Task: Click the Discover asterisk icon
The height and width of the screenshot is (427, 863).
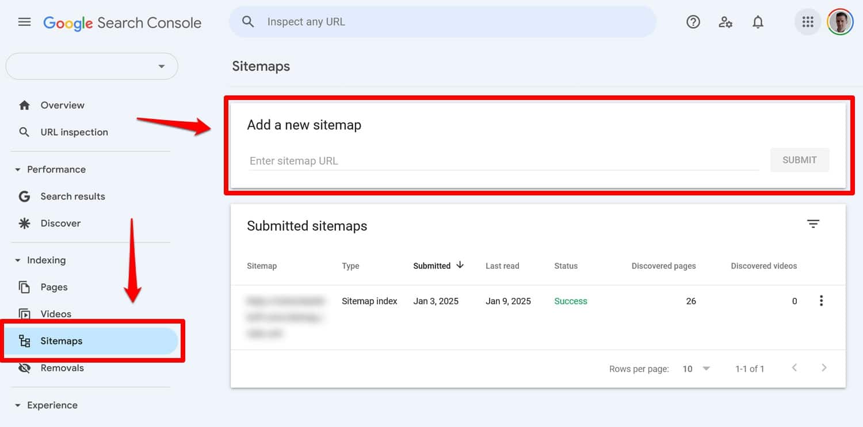Action: (24, 224)
